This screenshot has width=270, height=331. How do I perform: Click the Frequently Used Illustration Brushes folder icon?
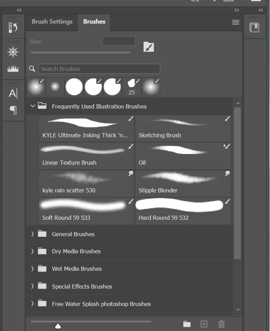point(42,105)
